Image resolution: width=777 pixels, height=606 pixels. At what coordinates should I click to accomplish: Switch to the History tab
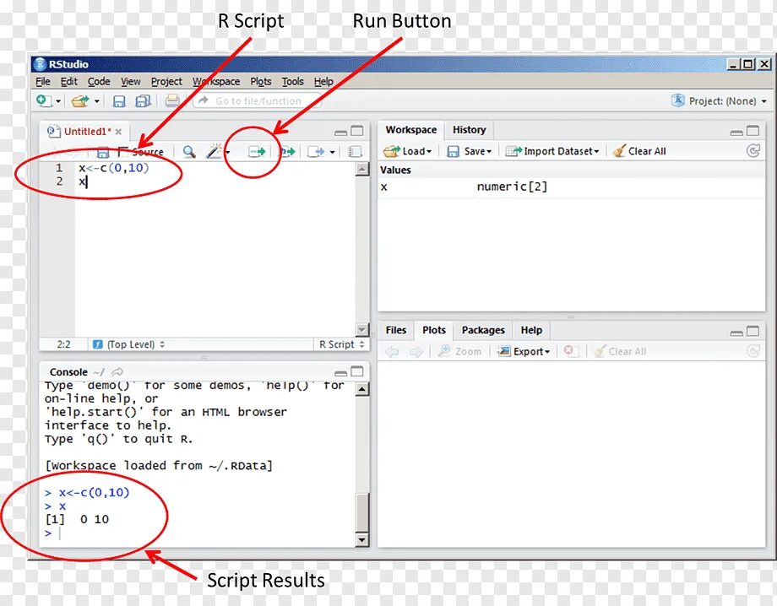[469, 130]
